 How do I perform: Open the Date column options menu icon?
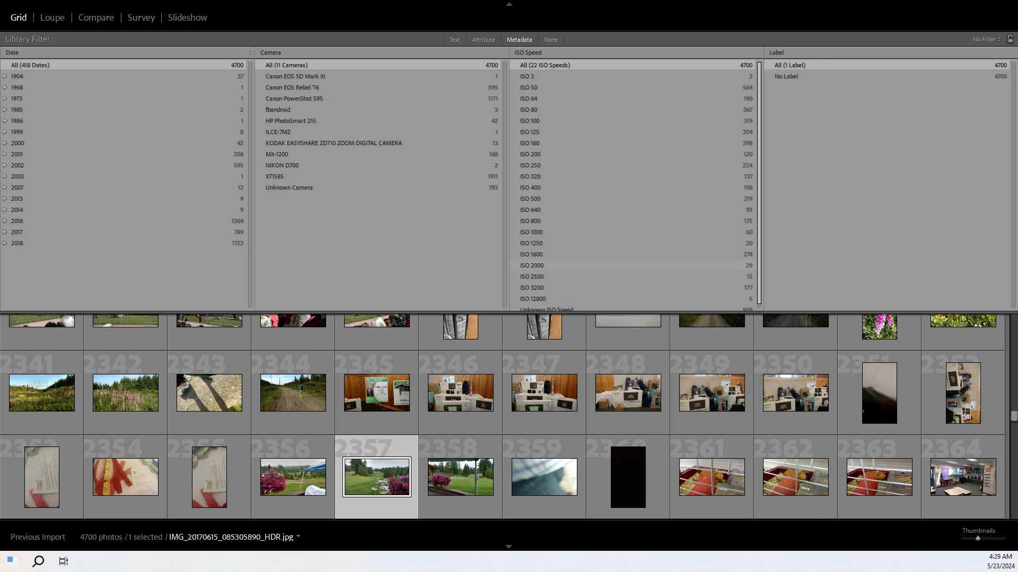pos(250,52)
